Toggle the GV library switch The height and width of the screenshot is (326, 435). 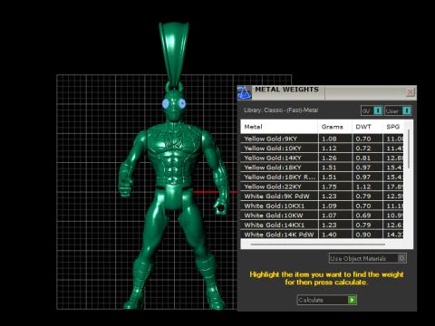tap(372, 110)
